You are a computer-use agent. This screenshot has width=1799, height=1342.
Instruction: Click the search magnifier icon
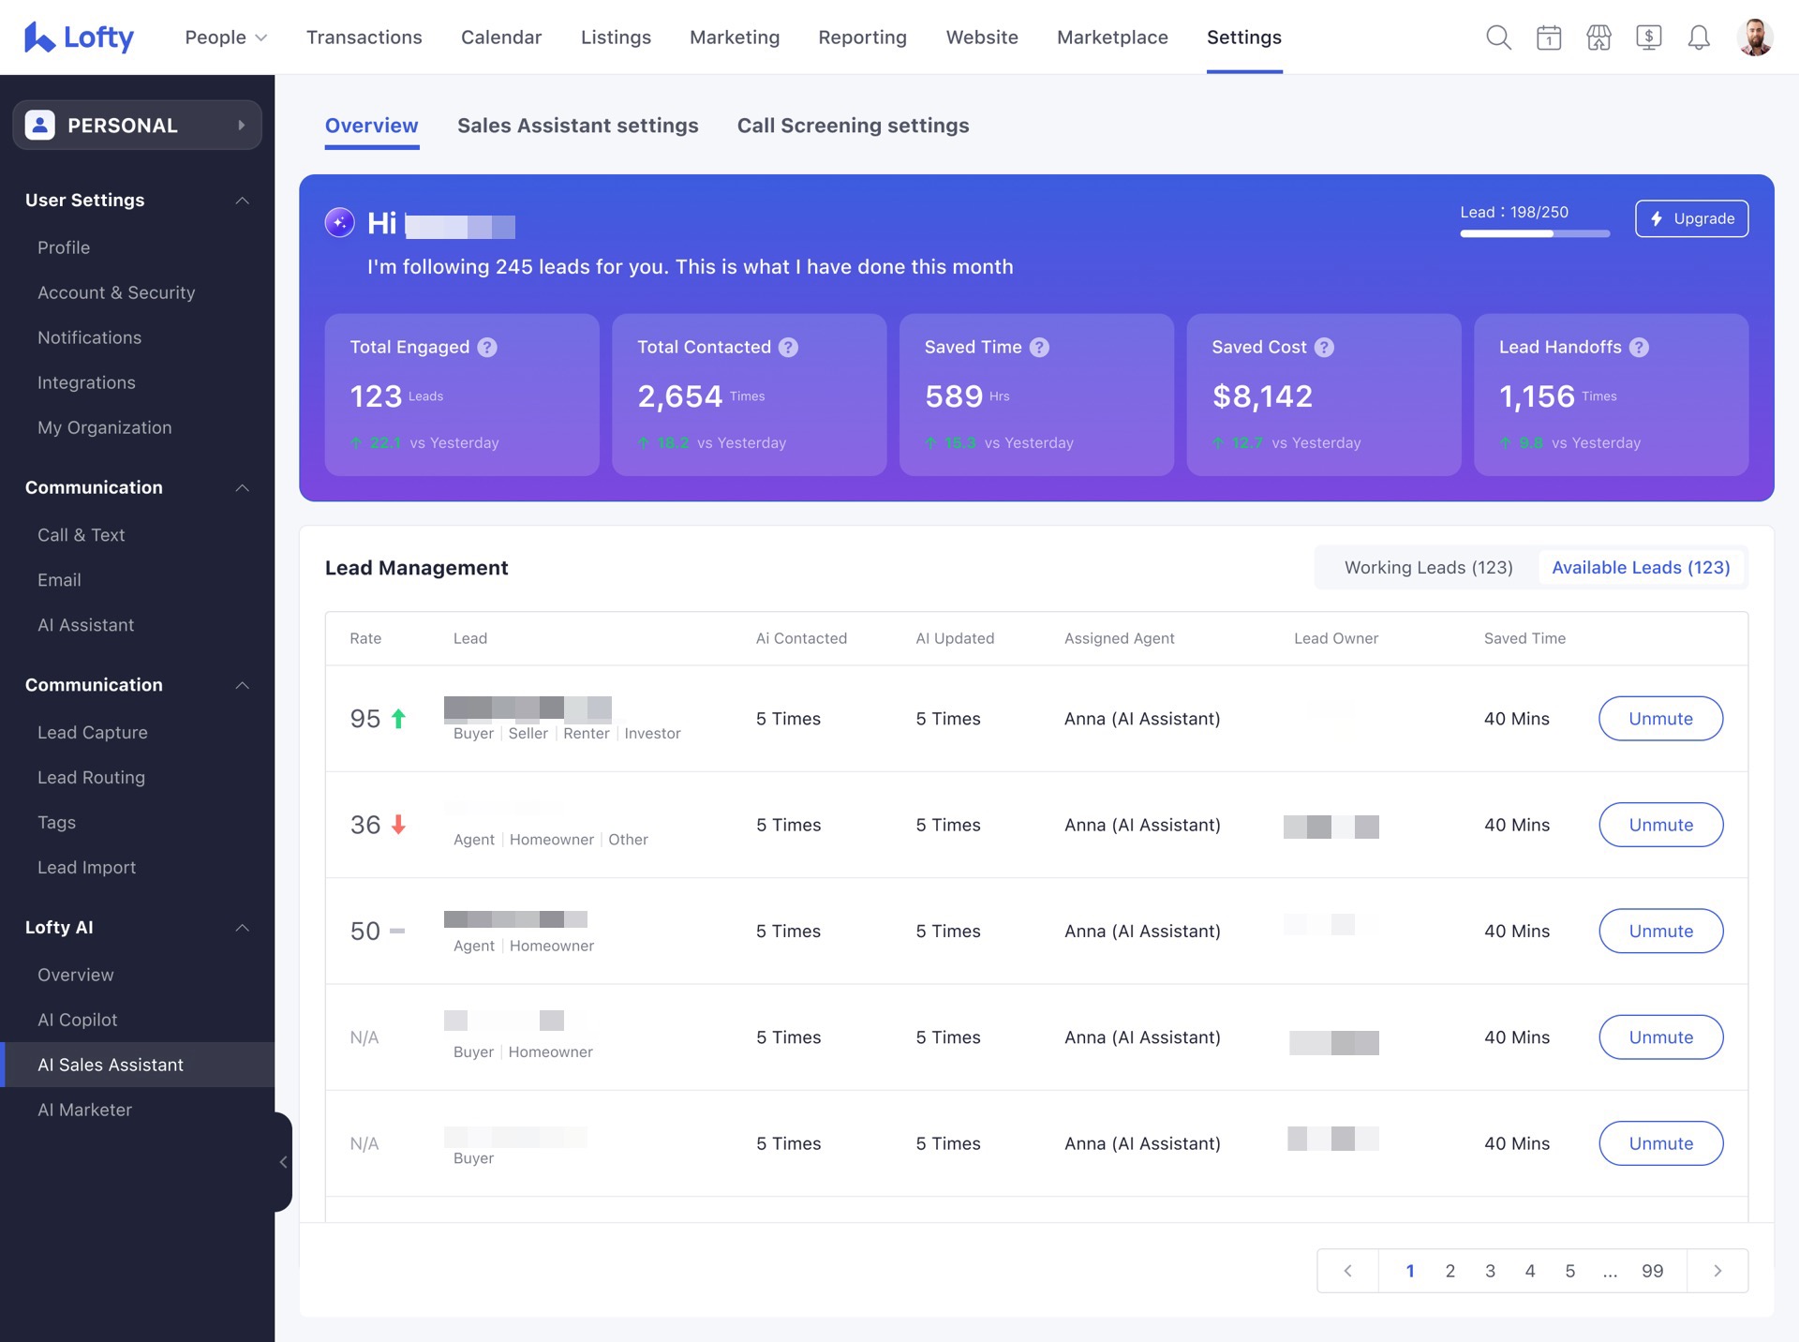[x=1498, y=37]
